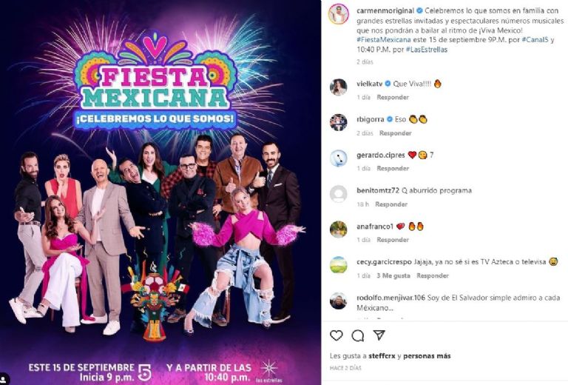Share the post via paper plane icon

[379, 335]
